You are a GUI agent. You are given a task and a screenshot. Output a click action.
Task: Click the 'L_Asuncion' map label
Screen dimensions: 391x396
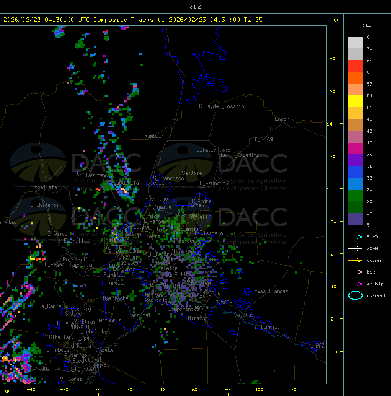[x=214, y=183]
